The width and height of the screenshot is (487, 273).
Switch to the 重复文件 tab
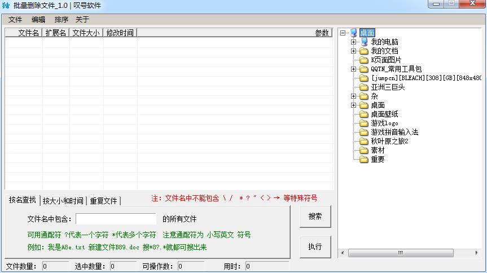pyautogui.click(x=103, y=201)
